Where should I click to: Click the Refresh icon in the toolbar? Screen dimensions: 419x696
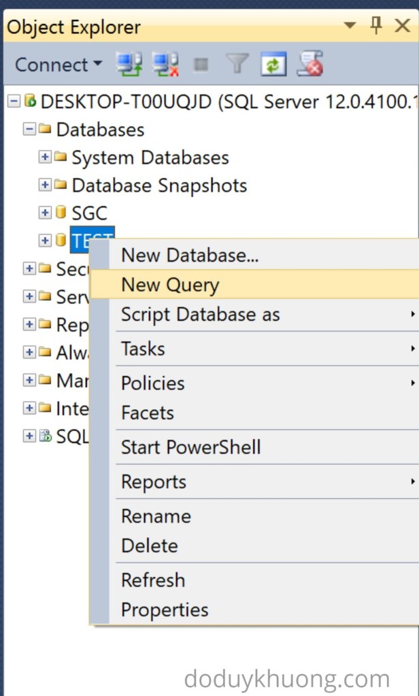click(273, 63)
